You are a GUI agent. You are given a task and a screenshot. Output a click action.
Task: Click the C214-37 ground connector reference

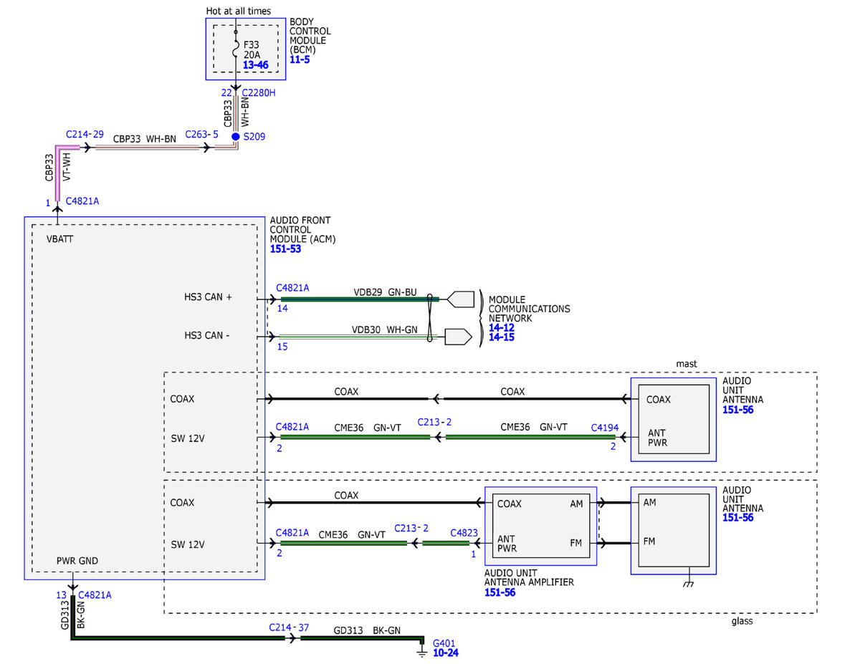coord(290,627)
